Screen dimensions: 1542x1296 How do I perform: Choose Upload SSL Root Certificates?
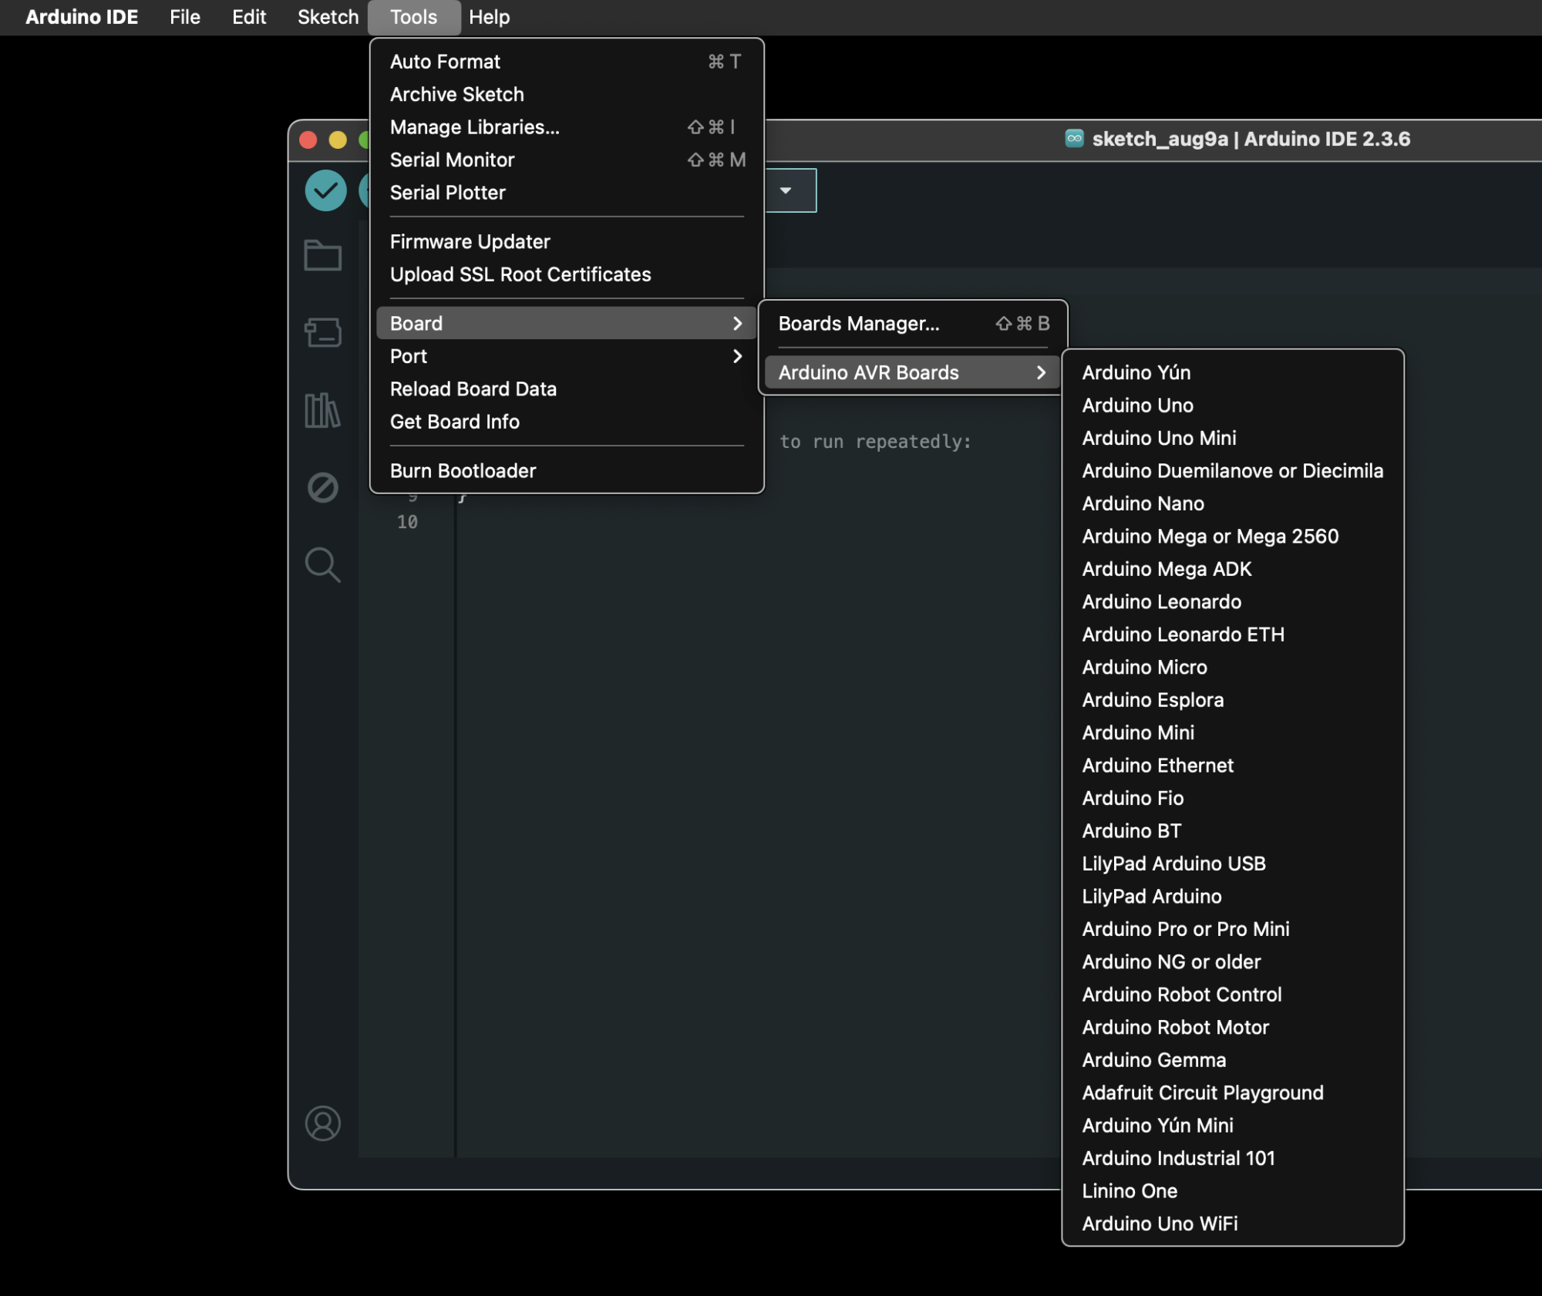(x=566, y=274)
